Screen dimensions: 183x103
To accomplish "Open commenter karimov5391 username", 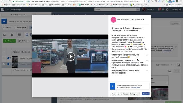I will tap(117, 60).
